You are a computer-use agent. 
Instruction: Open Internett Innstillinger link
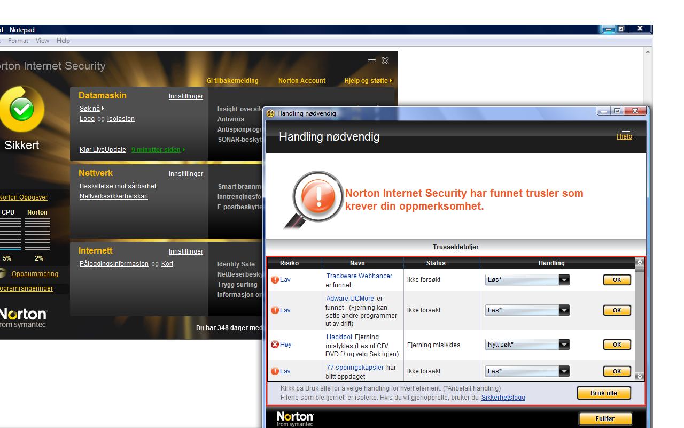(186, 251)
